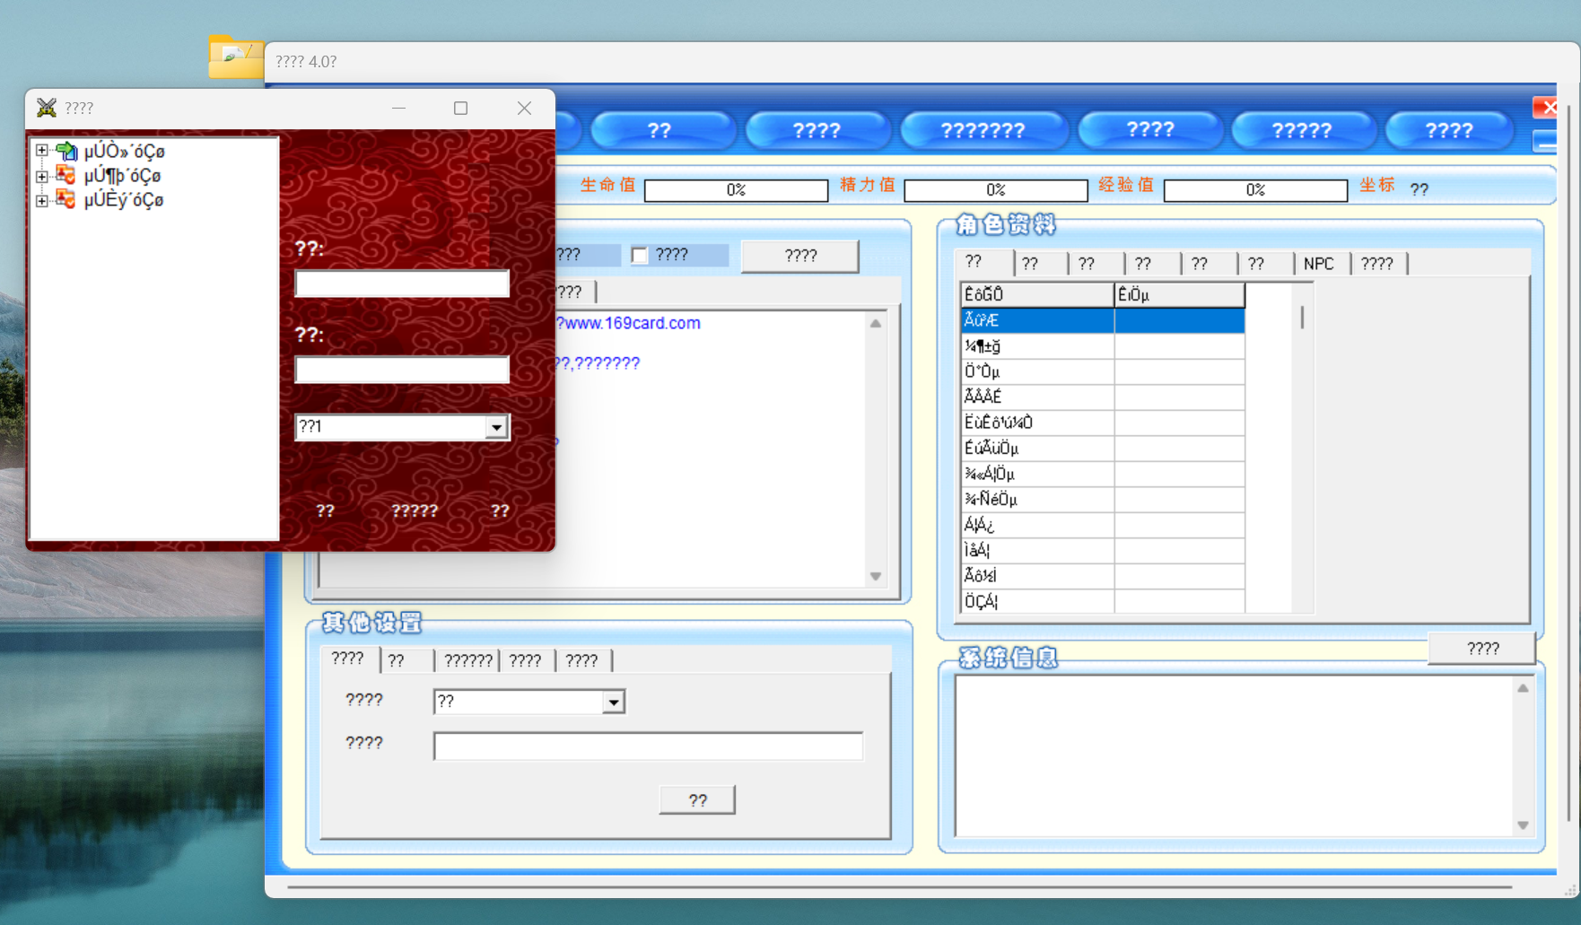Click the red icon beside µÚ¶þ´óÇø
Viewport: 1581px width, 925px height.
click(x=66, y=175)
